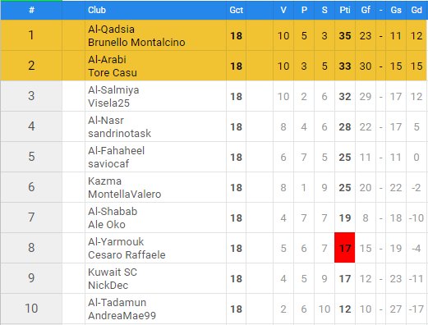Screen dimensions: 428x325
Task: Open Al-Shabab club entry
Action: [113, 212]
